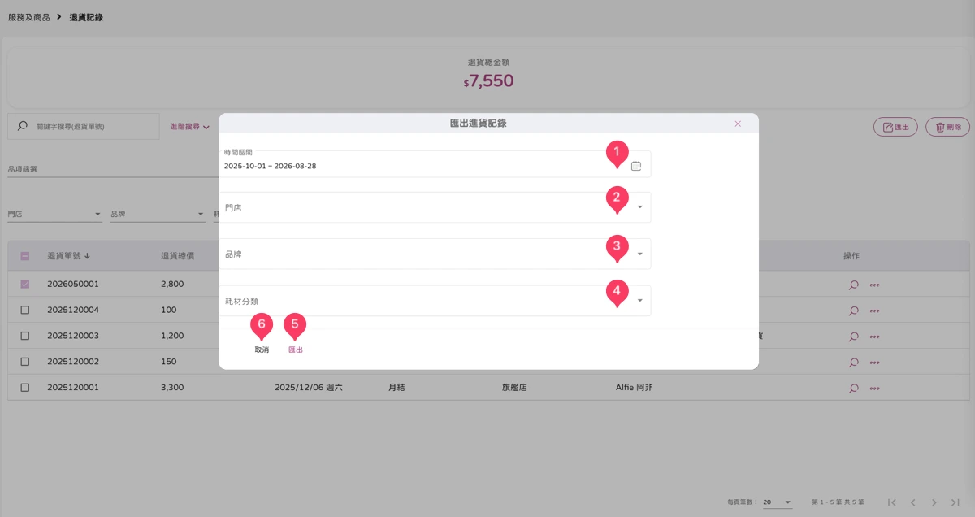Check the row 2025120003 checkbox
The width and height of the screenshot is (975, 517).
point(25,336)
